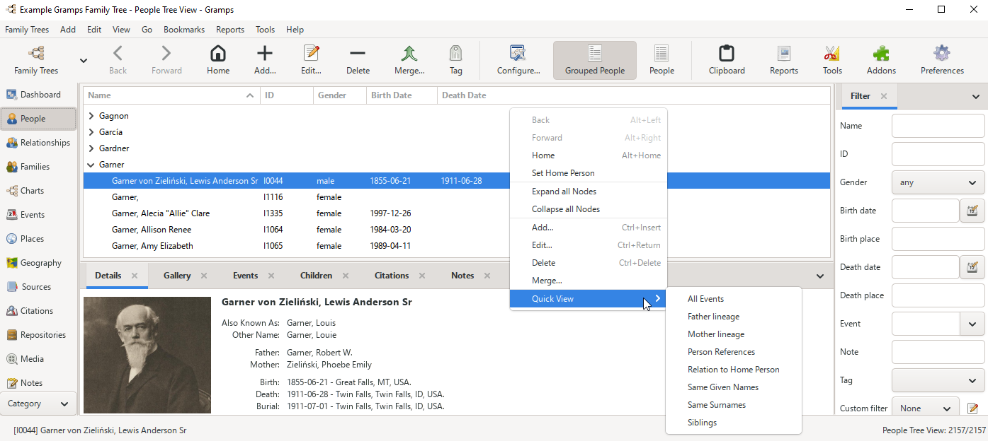Expand the Gardner surname group
The height and width of the screenshot is (441, 988).
pyautogui.click(x=91, y=148)
